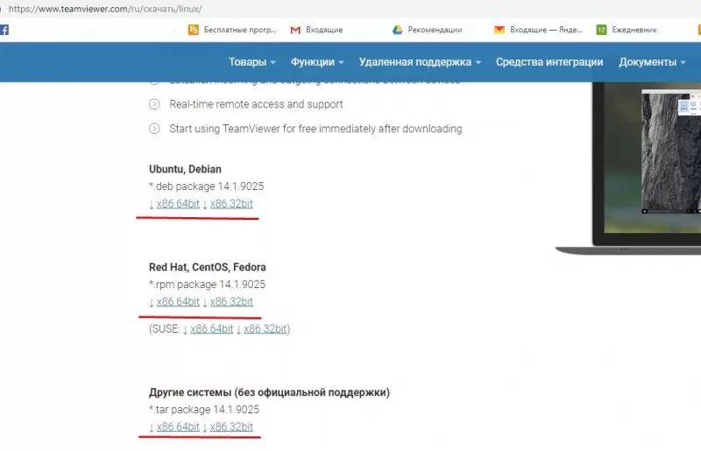Viewport: 701px width, 451px height.
Task: Click the Red Hat, CentOS, Fedora heading
Action: pos(208,267)
